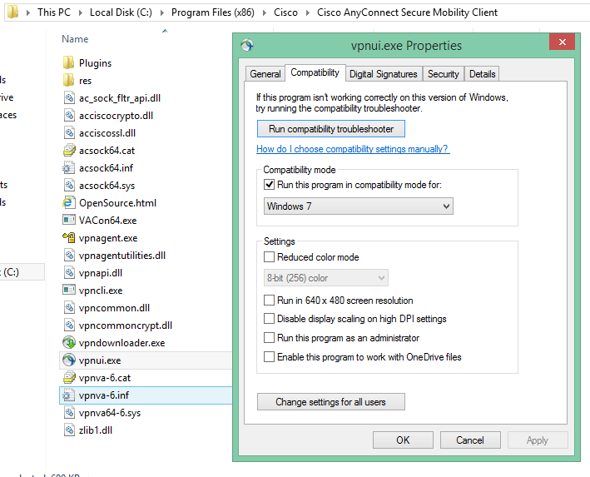Viewport: 590px width, 477px height.
Task: Click the vpnva64-6.sys file icon
Action: [x=68, y=413]
